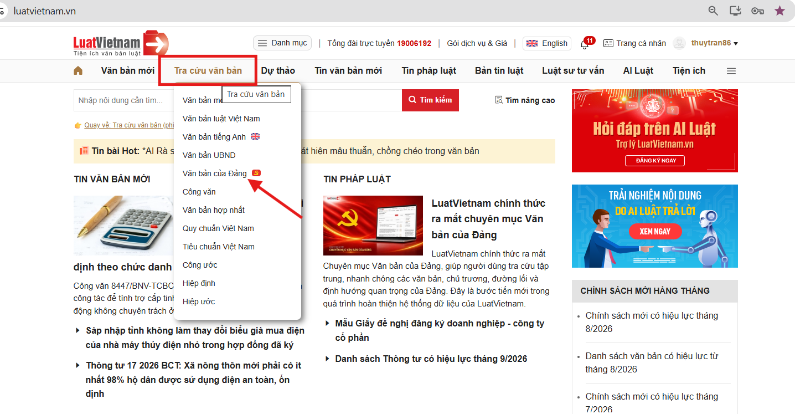Open article Sáp nhập tỉnh không làm thay đổi biểu giá

click(x=195, y=338)
